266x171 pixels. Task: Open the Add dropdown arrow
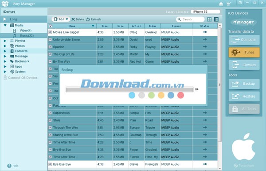[67, 19]
